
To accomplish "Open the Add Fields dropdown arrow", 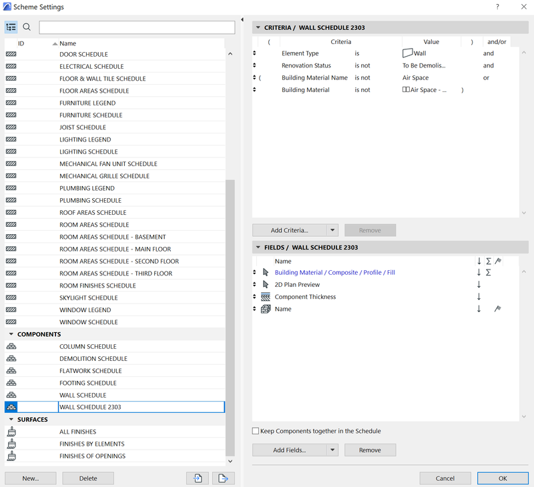I will [x=332, y=450].
